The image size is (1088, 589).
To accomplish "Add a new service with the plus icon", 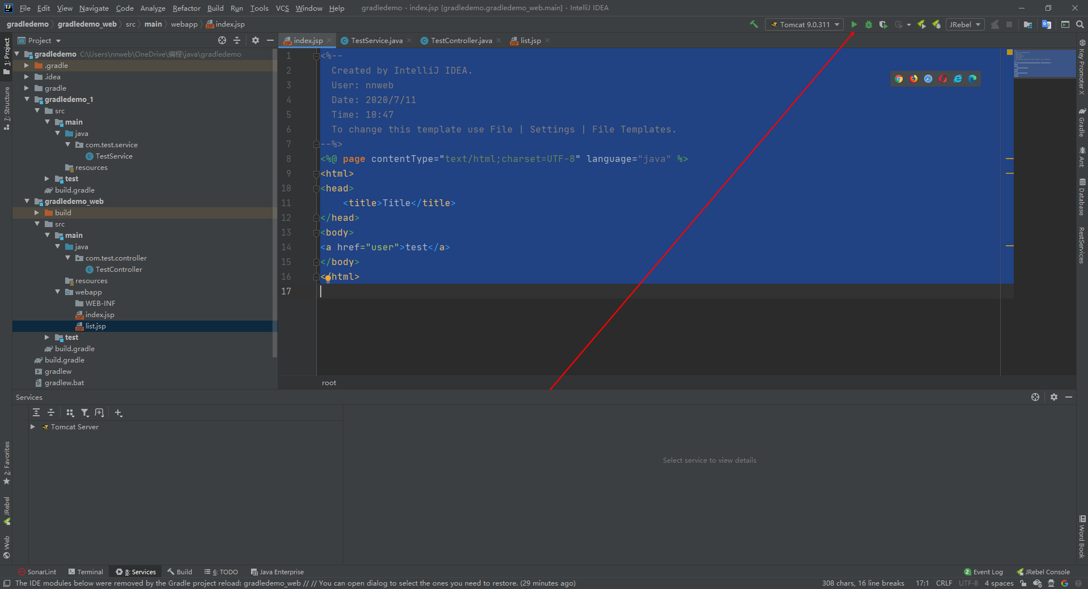I will click(x=118, y=413).
